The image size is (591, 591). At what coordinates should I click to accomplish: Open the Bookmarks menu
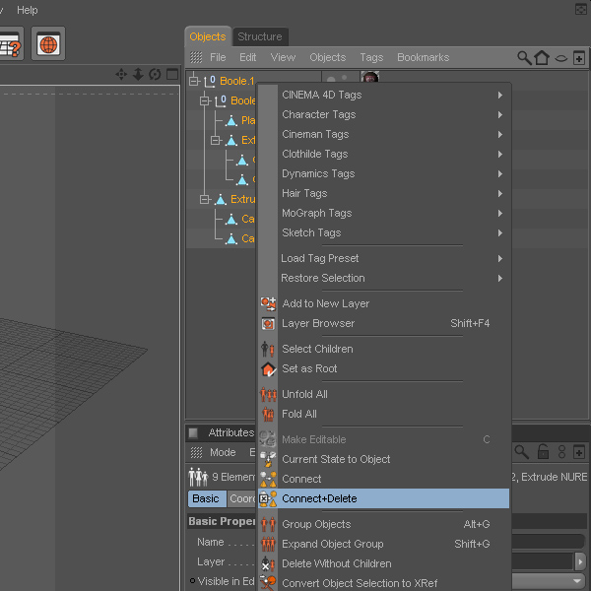tap(423, 57)
